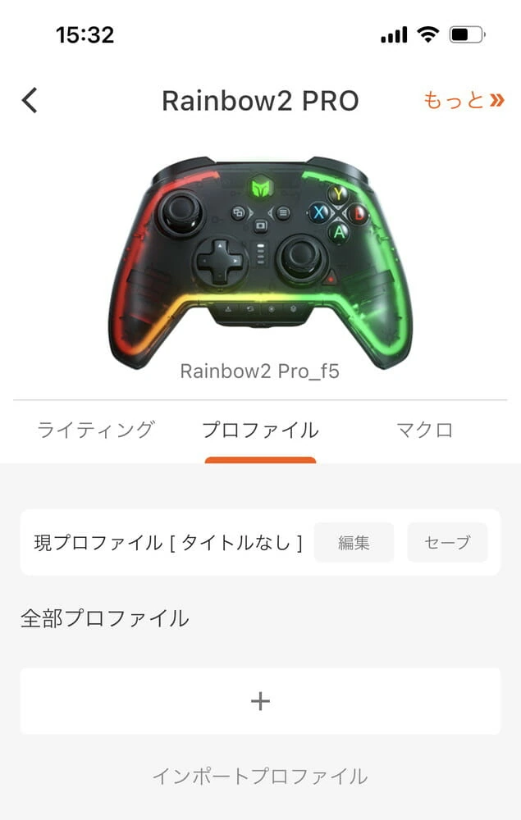Tap the controller's menu button icon
This screenshot has height=820, width=521.
(283, 213)
